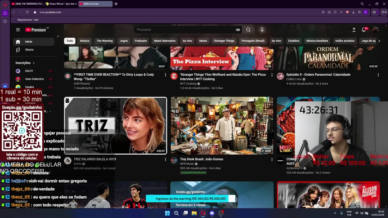Select the Mixes filter chip
Image resolution: width=388 pixels, height=218 pixels.
(203, 41)
